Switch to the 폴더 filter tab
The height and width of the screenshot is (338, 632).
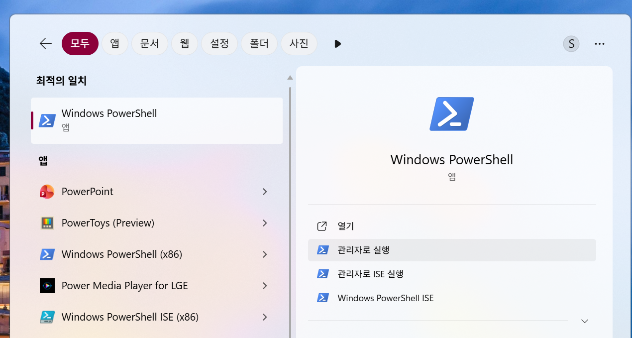pos(259,44)
